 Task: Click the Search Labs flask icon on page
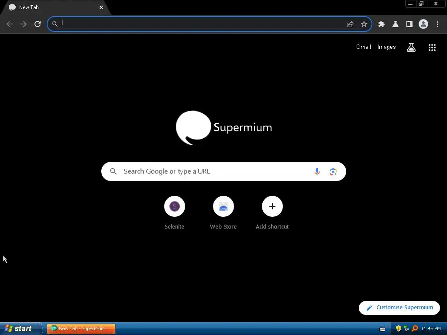(x=411, y=48)
